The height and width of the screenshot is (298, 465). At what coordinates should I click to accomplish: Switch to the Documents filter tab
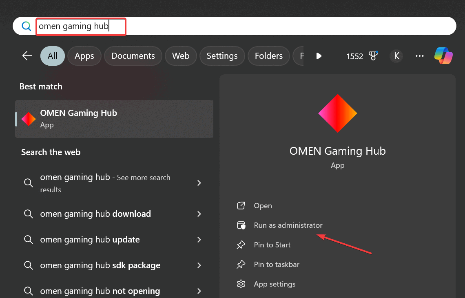point(133,56)
